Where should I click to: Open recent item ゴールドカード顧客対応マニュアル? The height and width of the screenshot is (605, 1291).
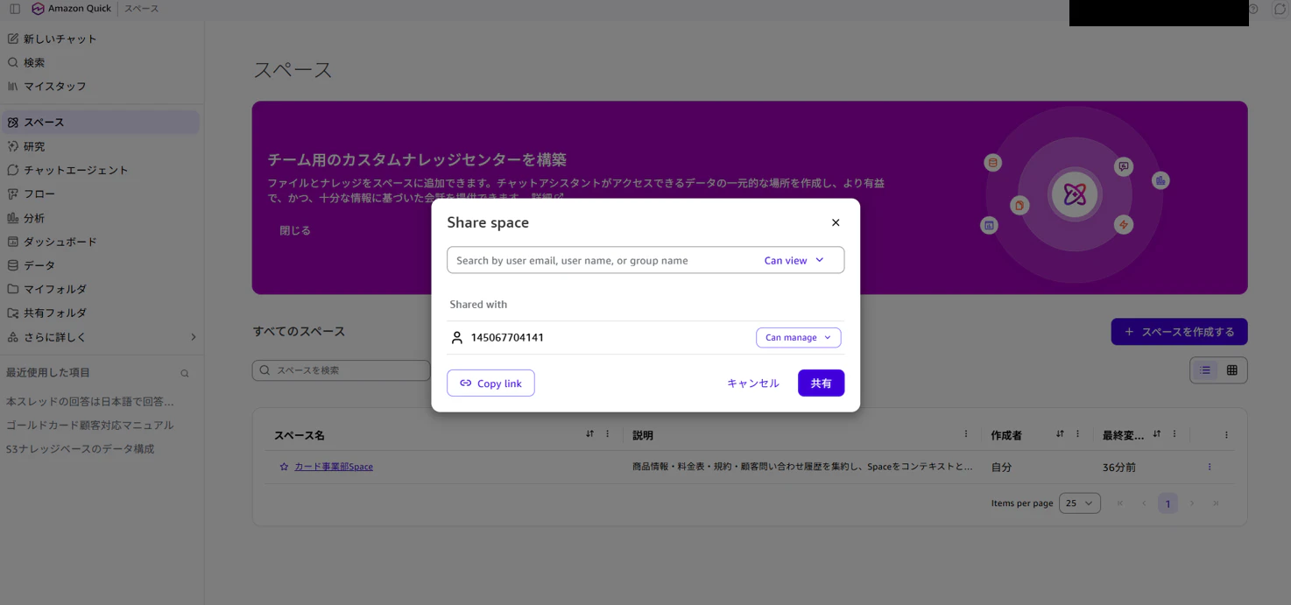[90, 425]
